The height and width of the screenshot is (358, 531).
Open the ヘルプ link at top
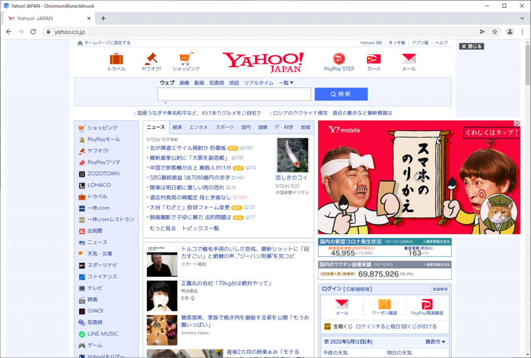tap(441, 42)
